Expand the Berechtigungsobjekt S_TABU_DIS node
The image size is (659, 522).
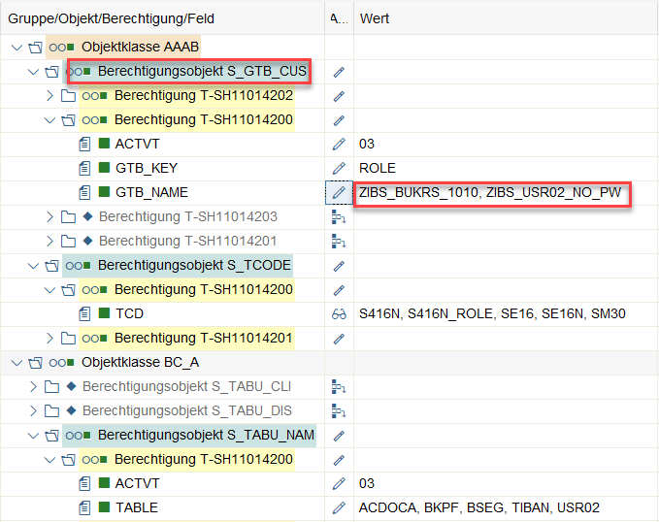click(x=34, y=411)
